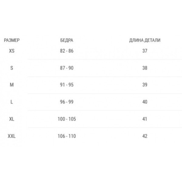Viewport: 182px width, 182px height.
Task: Click length value 40
Action: click(x=145, y=102)
